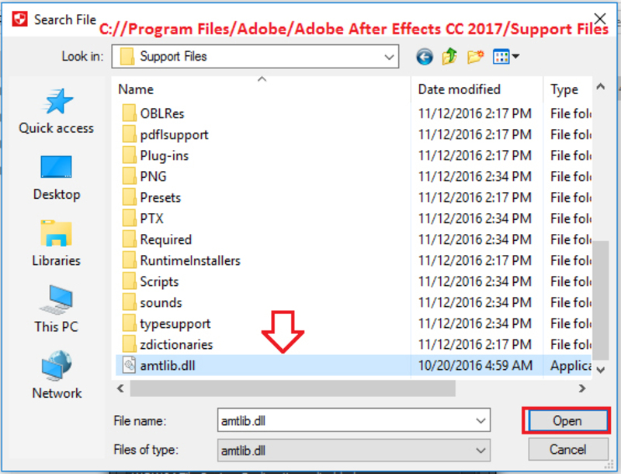
Task: Click the amtlib.dll date 10/20/2016 4:59 AM
Action: (x=475, y=365)
